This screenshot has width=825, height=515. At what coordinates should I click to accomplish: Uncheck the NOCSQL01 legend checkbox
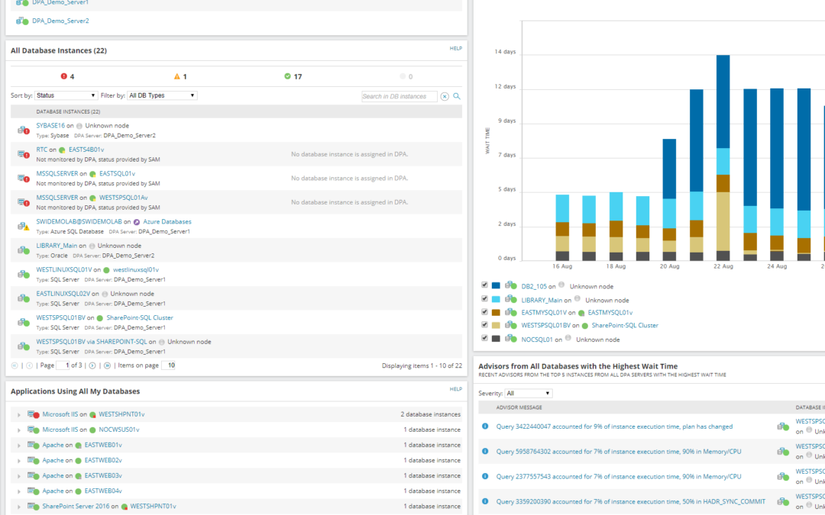pyautogui.click(x=484, y=338)
